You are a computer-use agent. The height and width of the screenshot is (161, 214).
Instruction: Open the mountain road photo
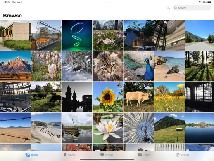pyautogui.click(x=200, y=35)
